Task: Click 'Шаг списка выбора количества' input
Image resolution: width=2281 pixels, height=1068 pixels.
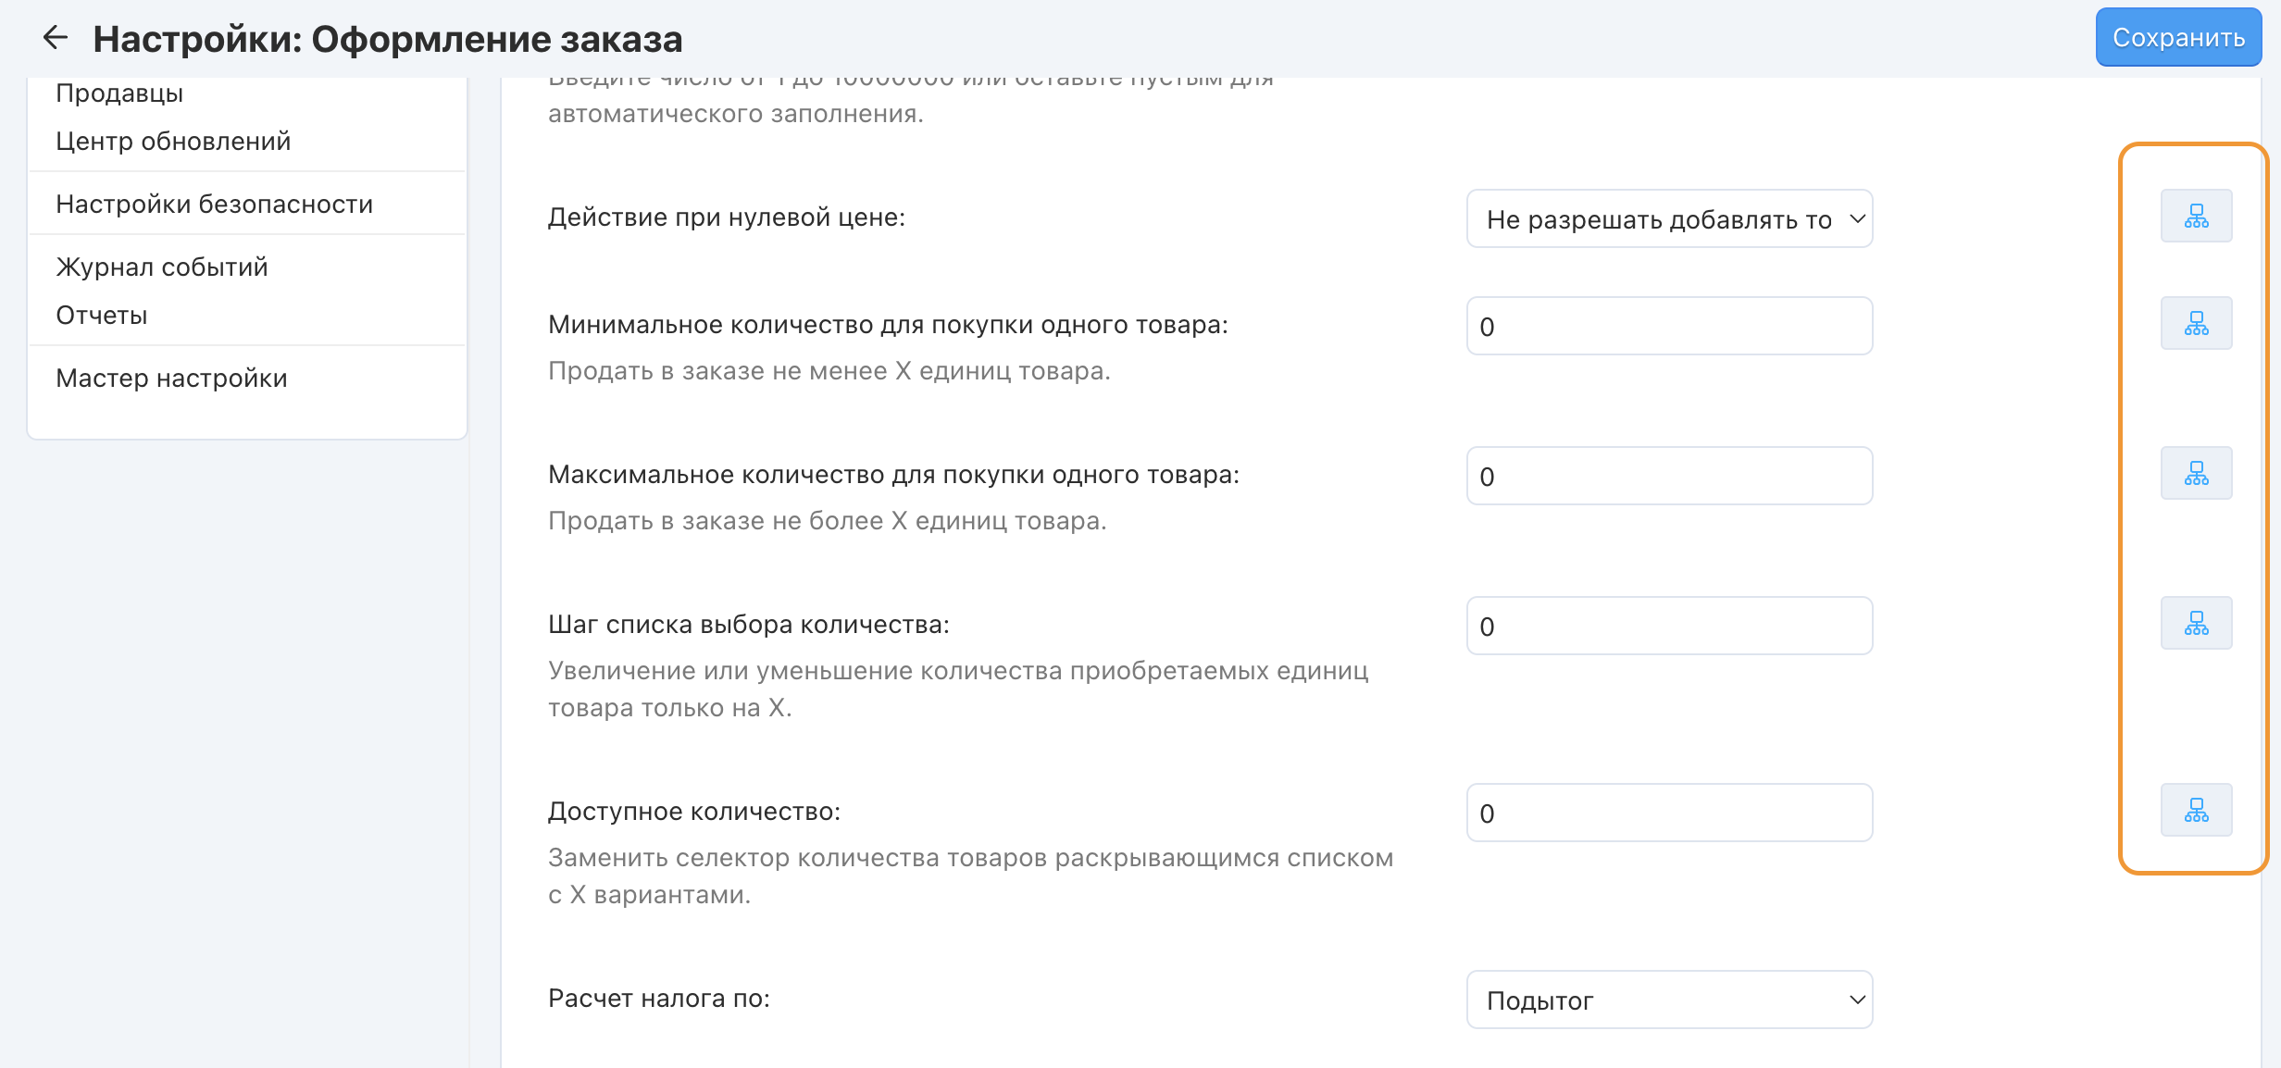Action: (1669, 627)
